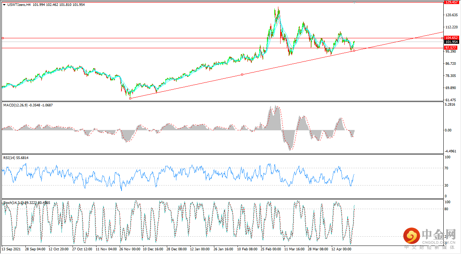
Task: Click the 28 Dec 08:00 time label
Action: pos(177,249)
